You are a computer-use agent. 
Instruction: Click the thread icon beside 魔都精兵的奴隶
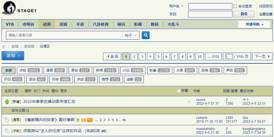click(7, 120)
